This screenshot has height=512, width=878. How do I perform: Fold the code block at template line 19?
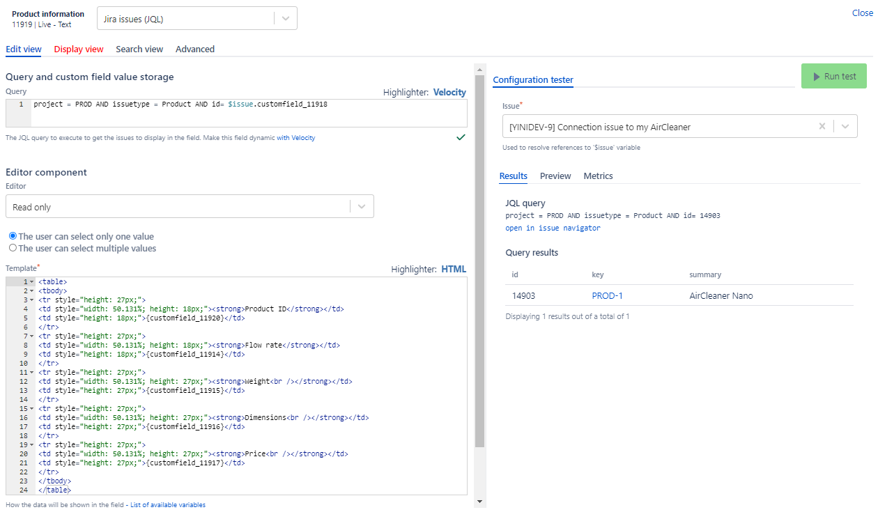pyautogui.click(x=31, y=444)
